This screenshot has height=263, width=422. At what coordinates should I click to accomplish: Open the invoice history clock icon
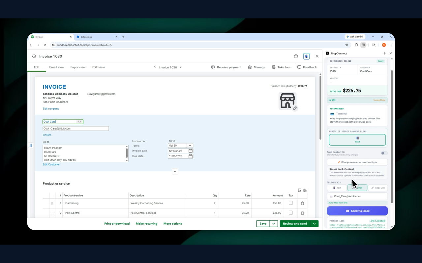coord(34,56)
